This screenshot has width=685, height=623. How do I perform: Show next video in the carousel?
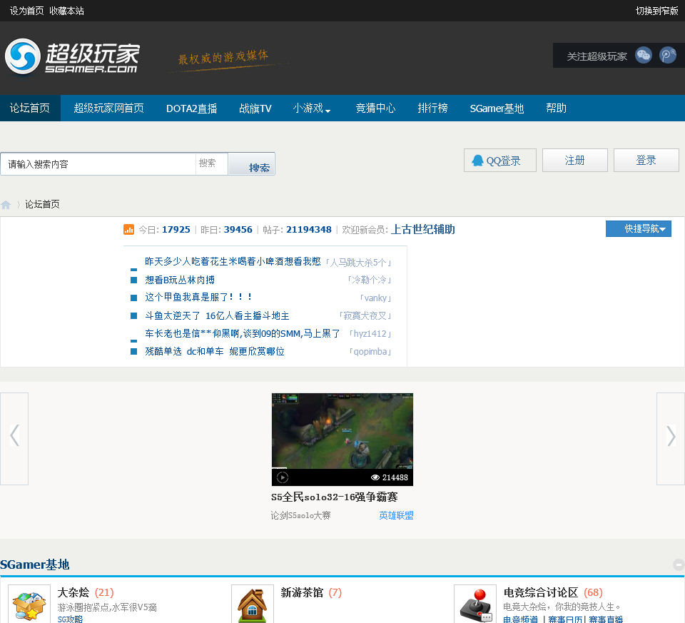tap(671, 439)
